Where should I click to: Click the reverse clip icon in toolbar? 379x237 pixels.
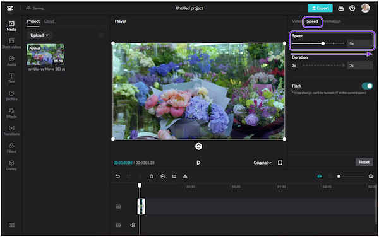163,176
